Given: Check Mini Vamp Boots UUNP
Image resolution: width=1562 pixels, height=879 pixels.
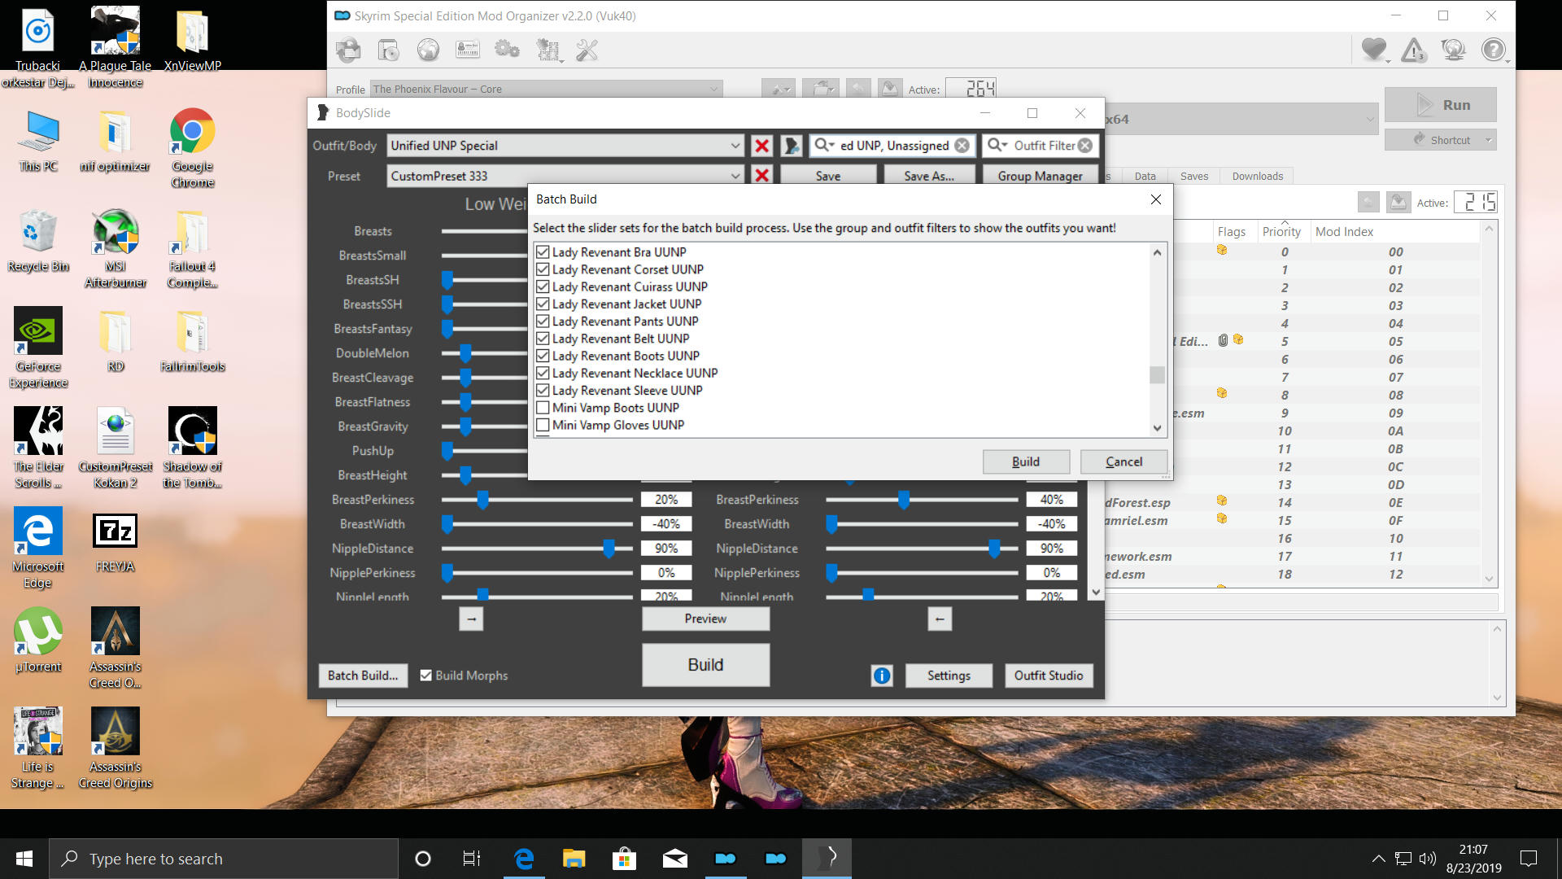Looking at the screenshot, I should [x=543, y=408].
